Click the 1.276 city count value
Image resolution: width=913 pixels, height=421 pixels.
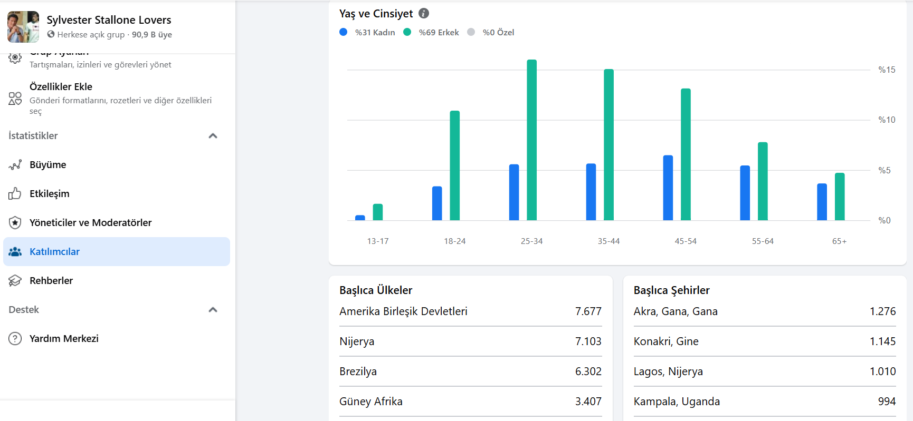[883, 311]
